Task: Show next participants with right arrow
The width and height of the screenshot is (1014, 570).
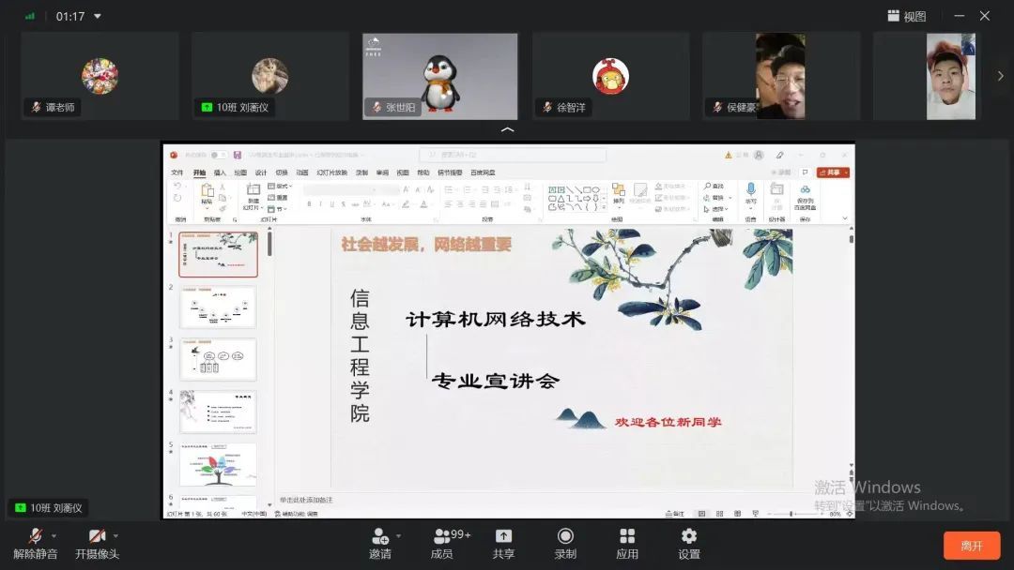Action: 1000,76
